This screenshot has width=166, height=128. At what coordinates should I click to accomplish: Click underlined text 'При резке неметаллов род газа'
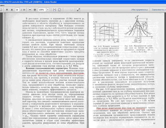click(114, 108)
